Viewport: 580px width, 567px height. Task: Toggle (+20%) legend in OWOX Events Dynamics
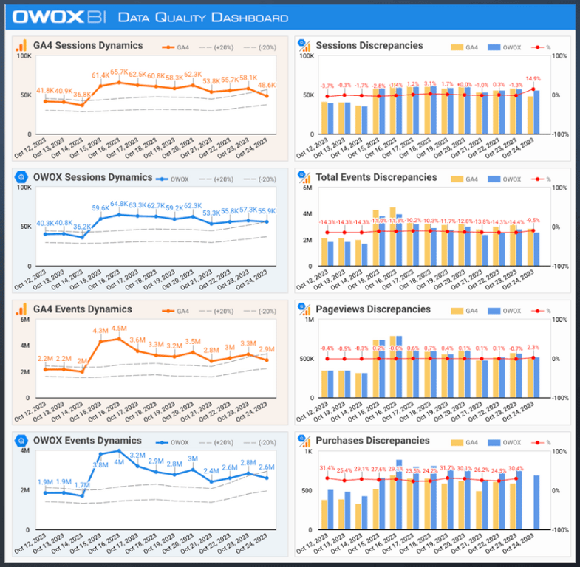click(x=216, y=443)
